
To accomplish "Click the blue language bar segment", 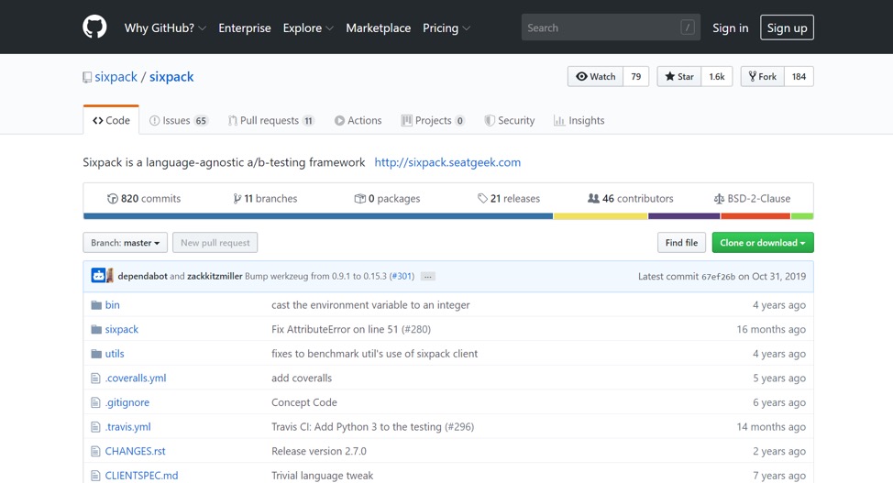I will pyautogui.click(x=317, y=216).
